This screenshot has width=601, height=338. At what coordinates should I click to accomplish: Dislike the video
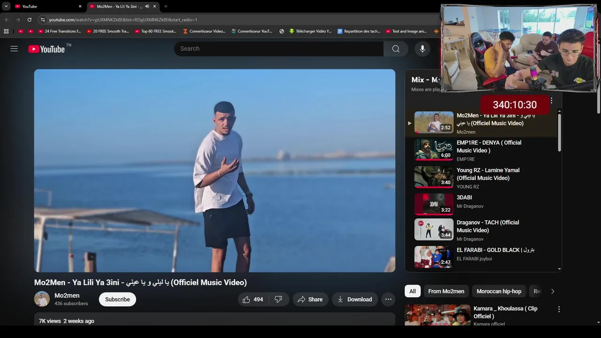pos(278,300)
